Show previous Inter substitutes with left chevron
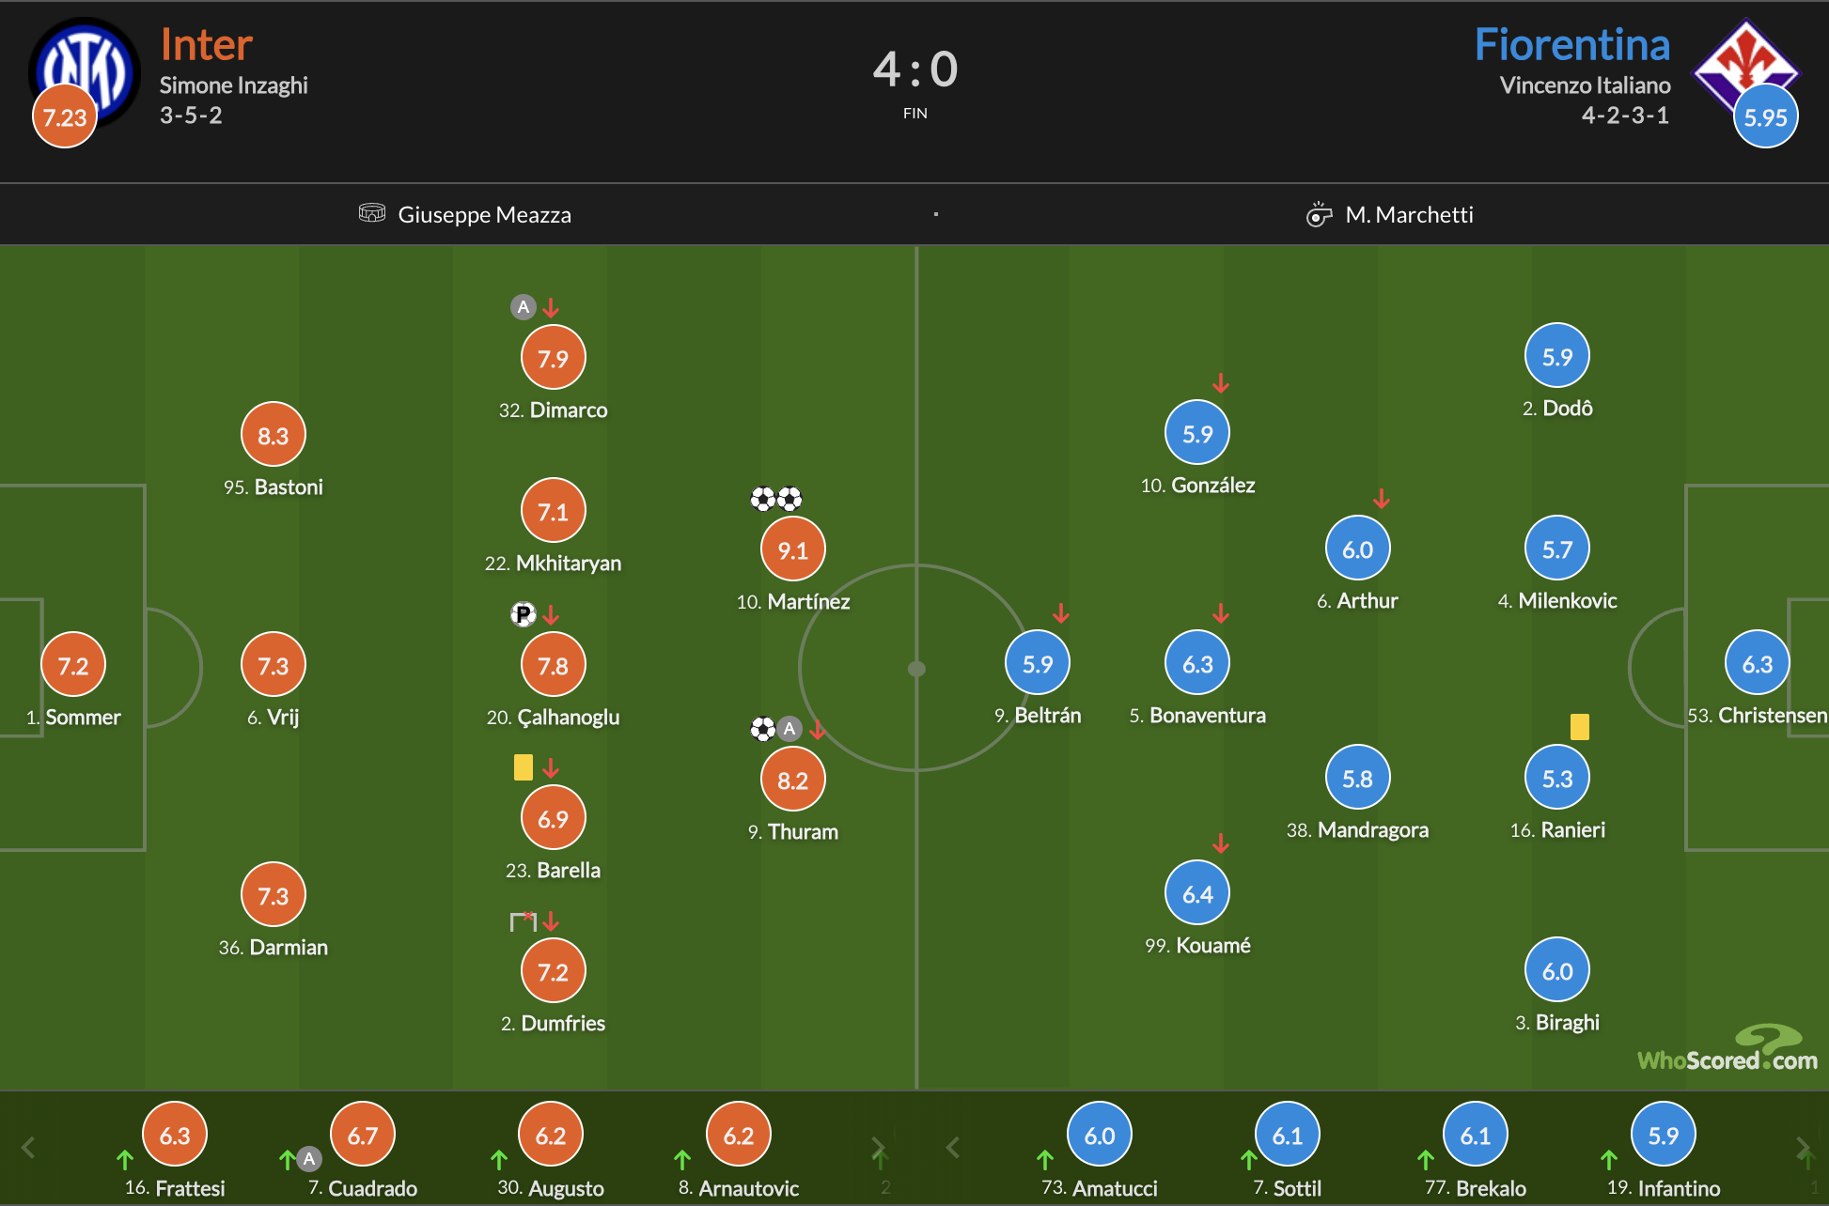The height and width of the screenshot is (1206, 1829). [x=28, y=1147]
